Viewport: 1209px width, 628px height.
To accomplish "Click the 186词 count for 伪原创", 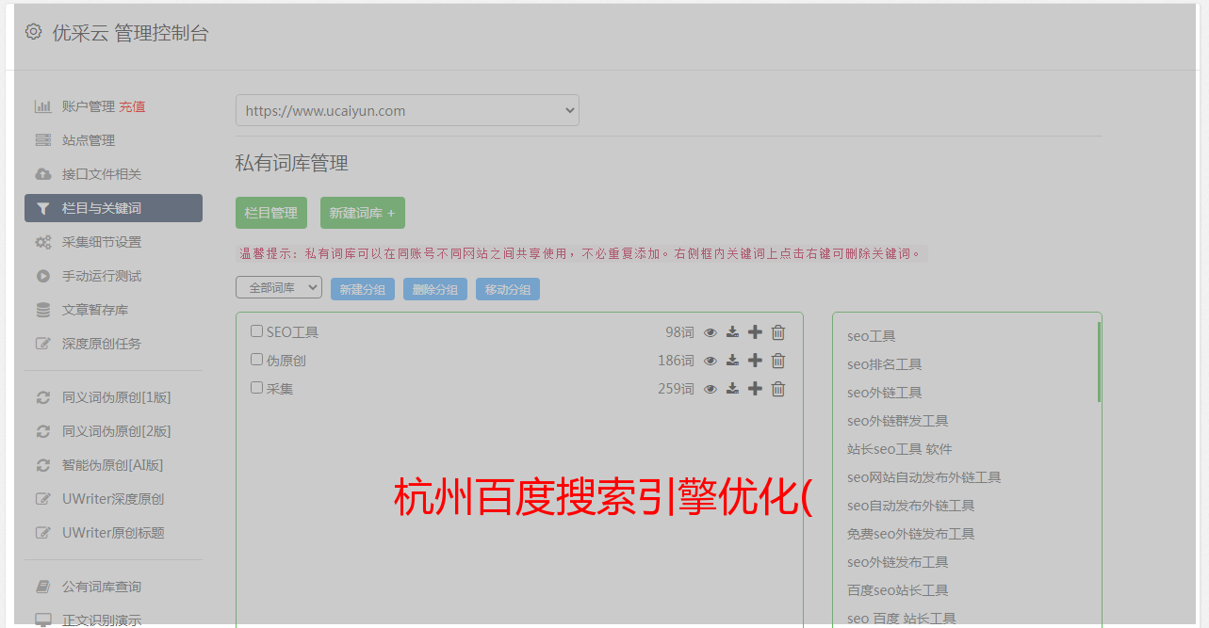I will point(676,361).
